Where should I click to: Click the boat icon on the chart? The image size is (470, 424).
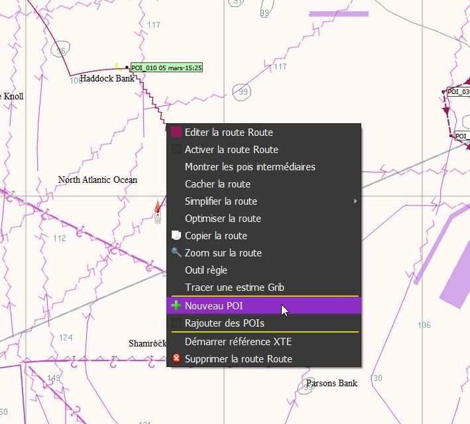(158, 211)
